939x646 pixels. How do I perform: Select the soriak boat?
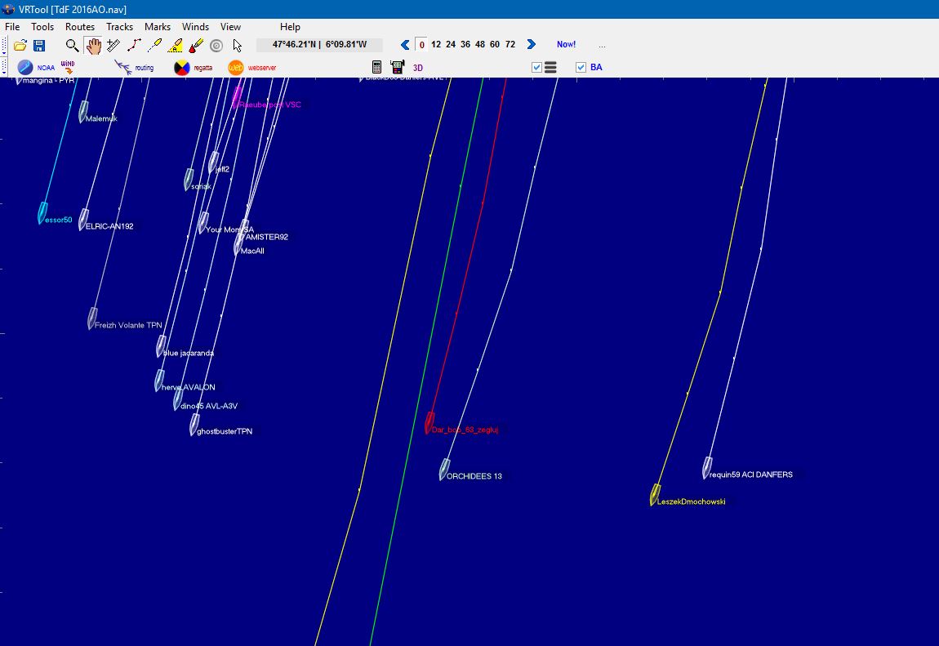click(189, 180)
